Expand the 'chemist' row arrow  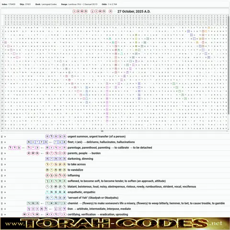click(5, 204)
